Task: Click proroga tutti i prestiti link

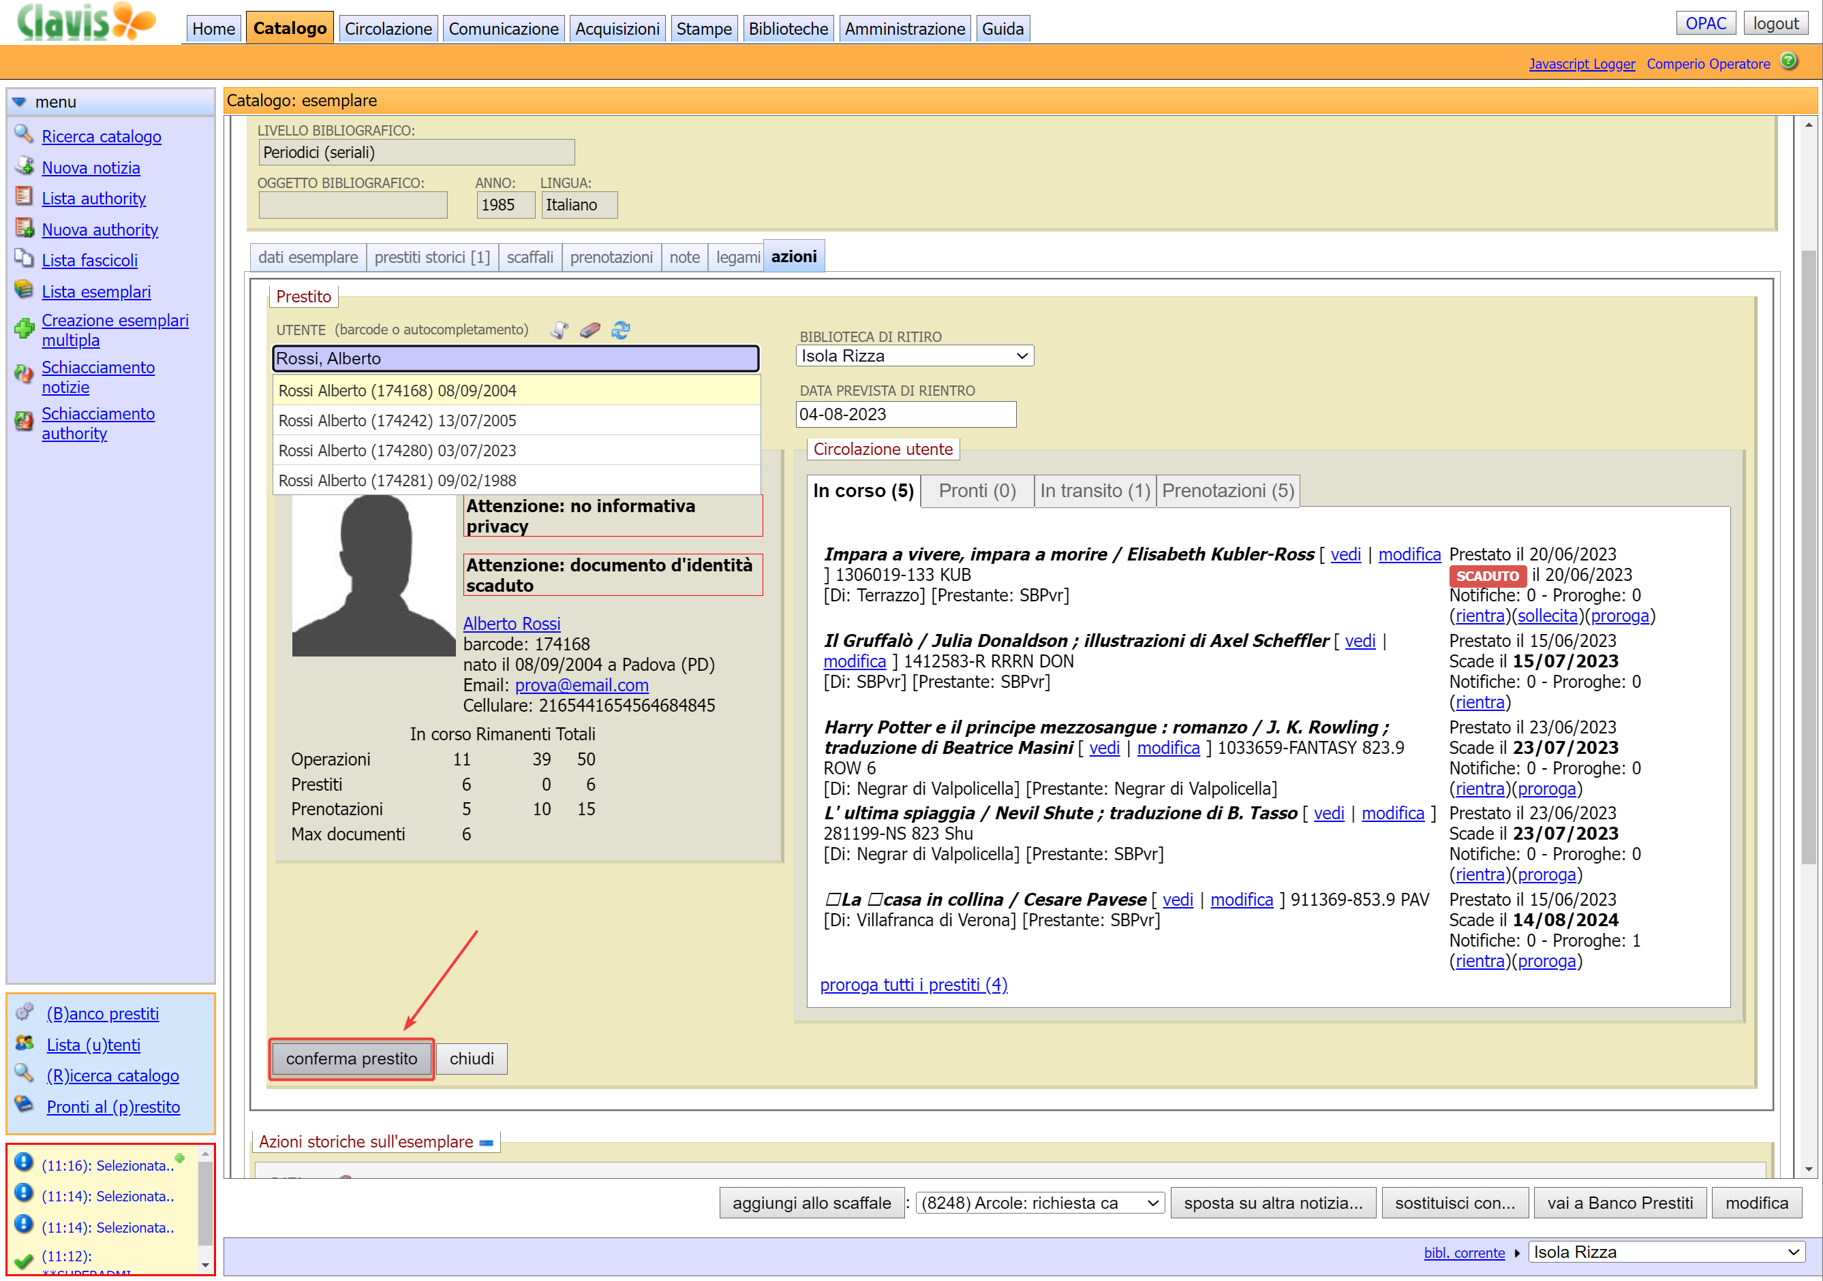Action: 913,985
